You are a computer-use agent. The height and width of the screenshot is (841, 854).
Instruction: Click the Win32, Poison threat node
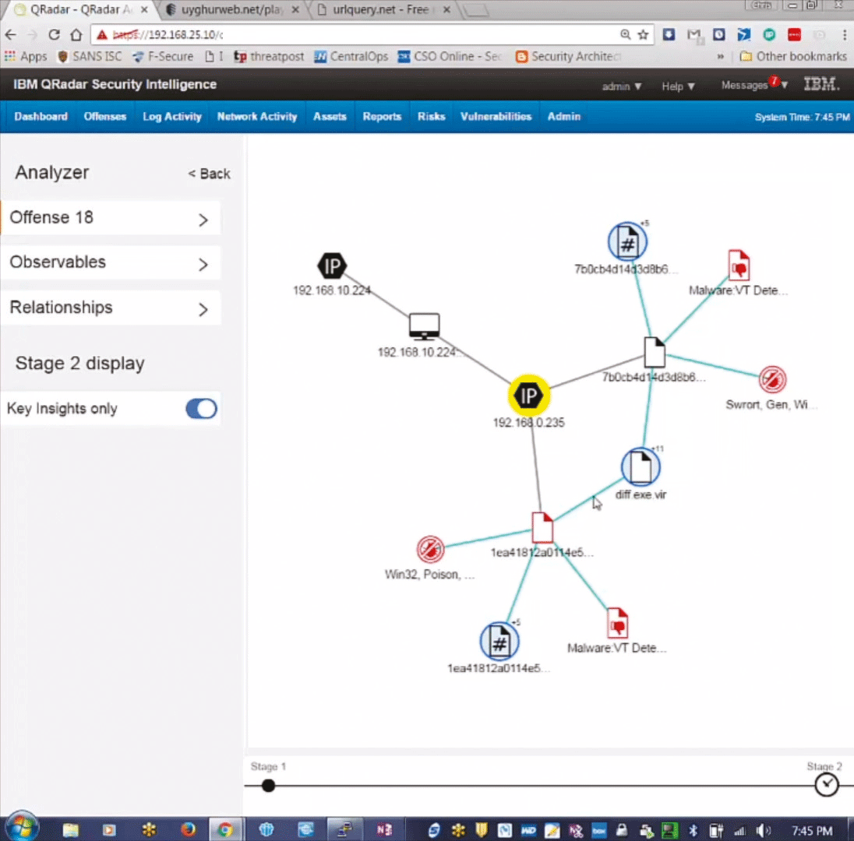coord(430,549)
